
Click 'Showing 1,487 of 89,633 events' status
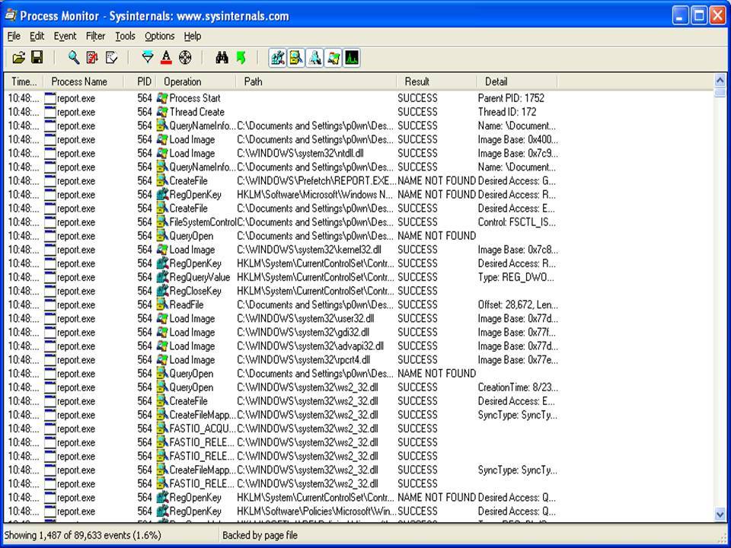point(82,535)
